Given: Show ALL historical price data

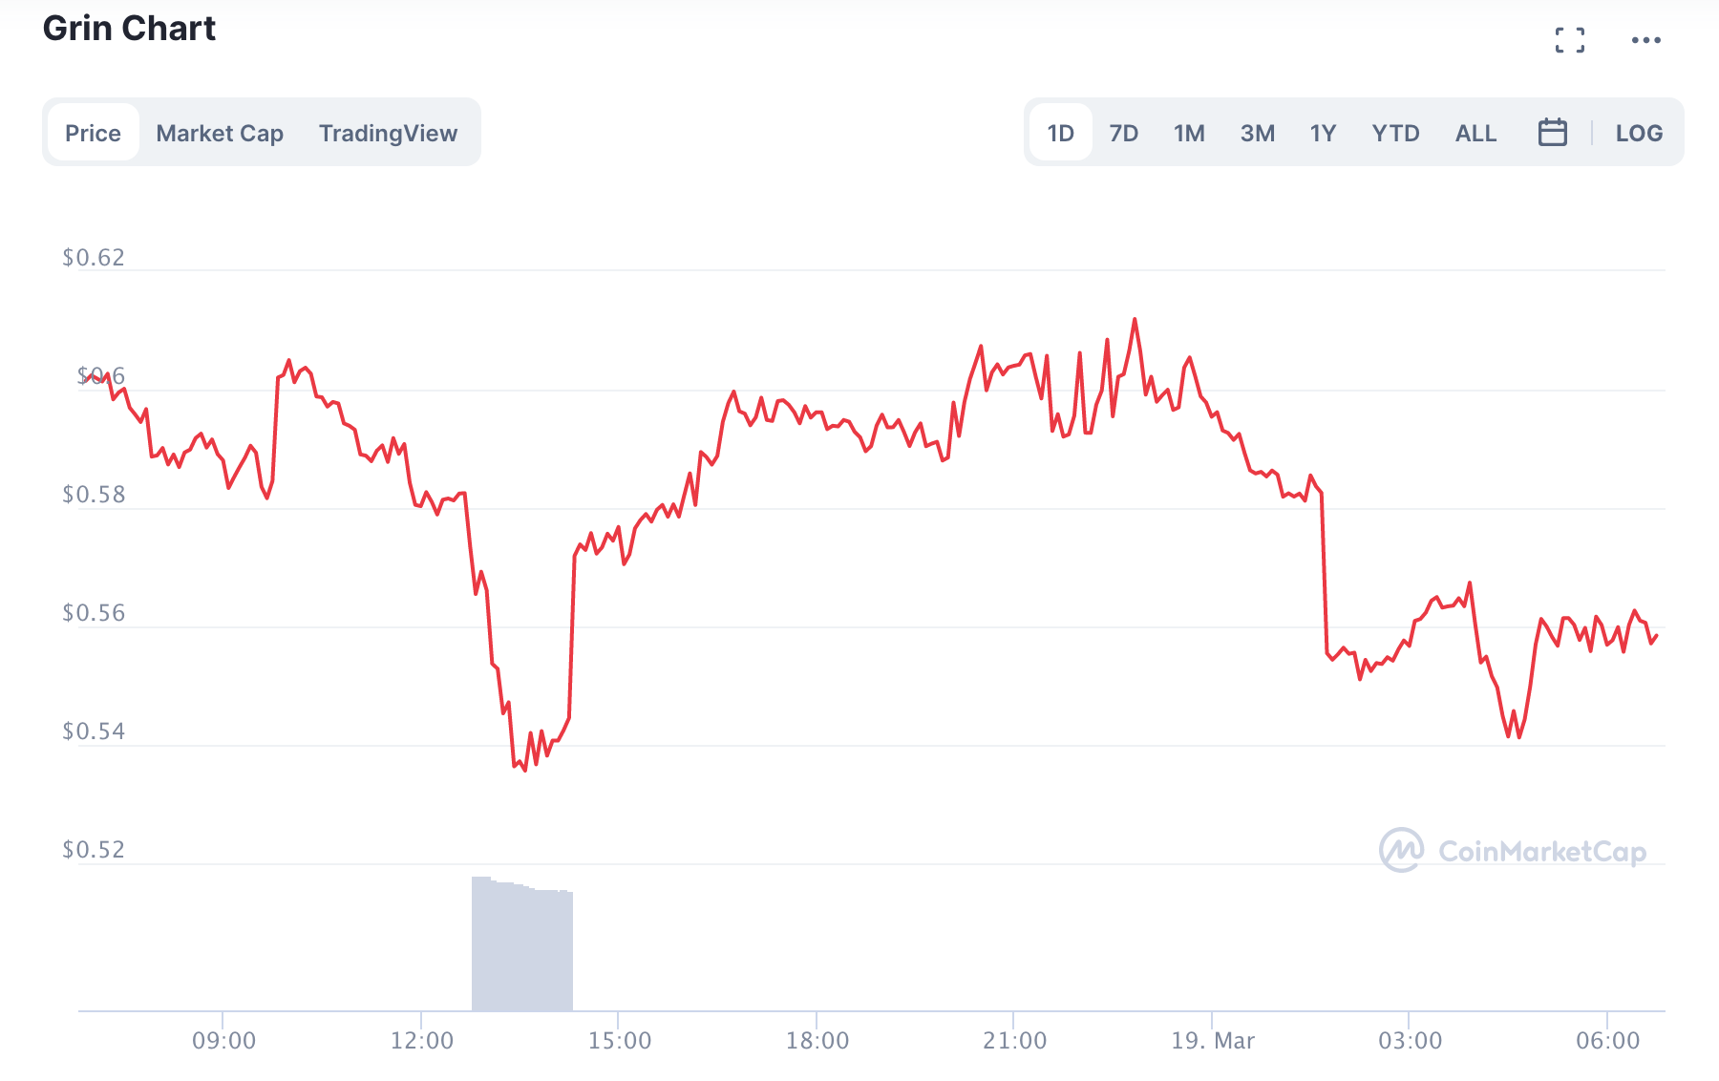Looking at the screenshot, I should pos(1475,133).
